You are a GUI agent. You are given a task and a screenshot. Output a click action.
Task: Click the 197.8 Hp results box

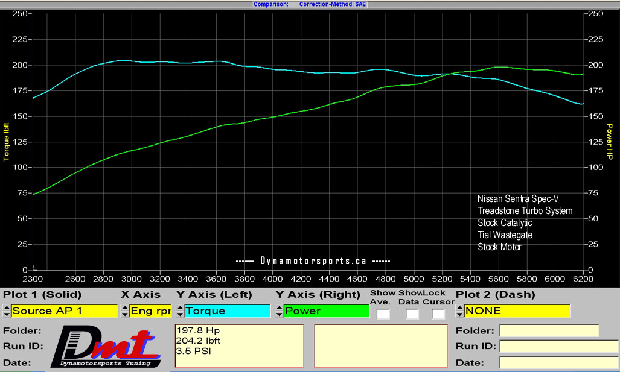pyautogui.click(x=239, y=346)
